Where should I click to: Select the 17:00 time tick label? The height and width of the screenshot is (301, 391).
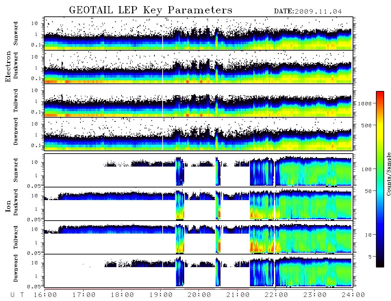pyautogui.click(x=84, y=295)
